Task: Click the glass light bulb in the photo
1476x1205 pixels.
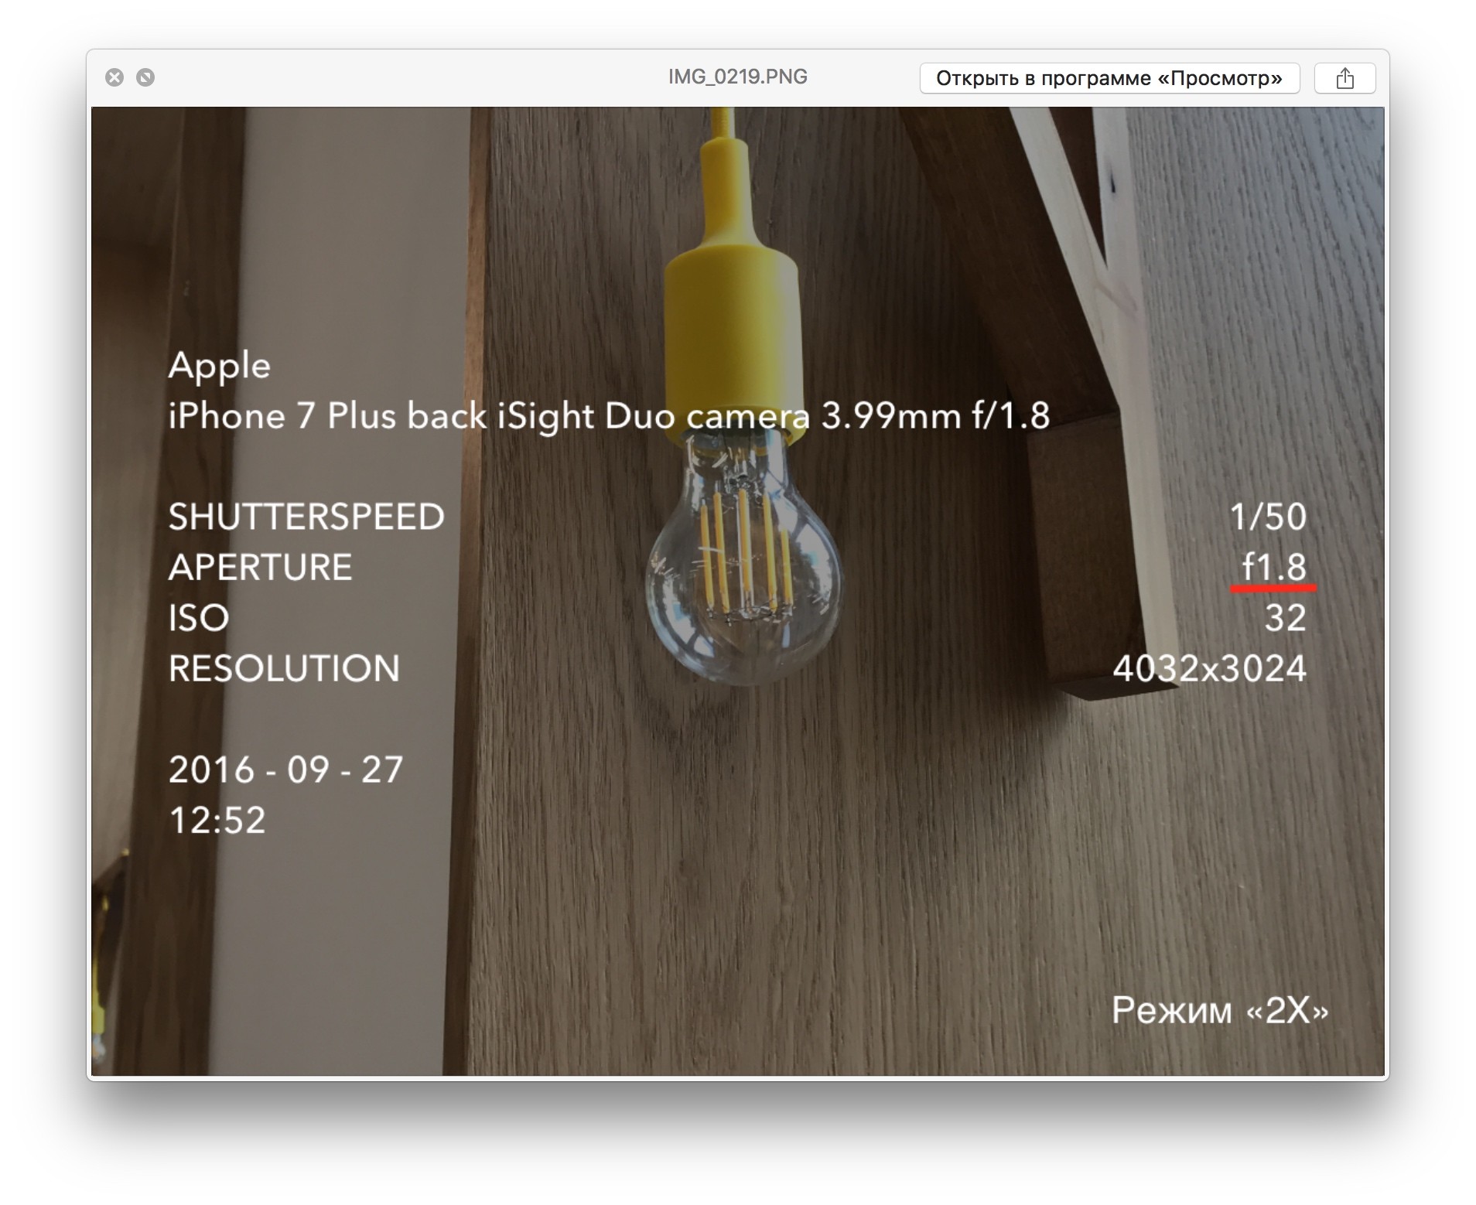Action: (x=743, y=588)
